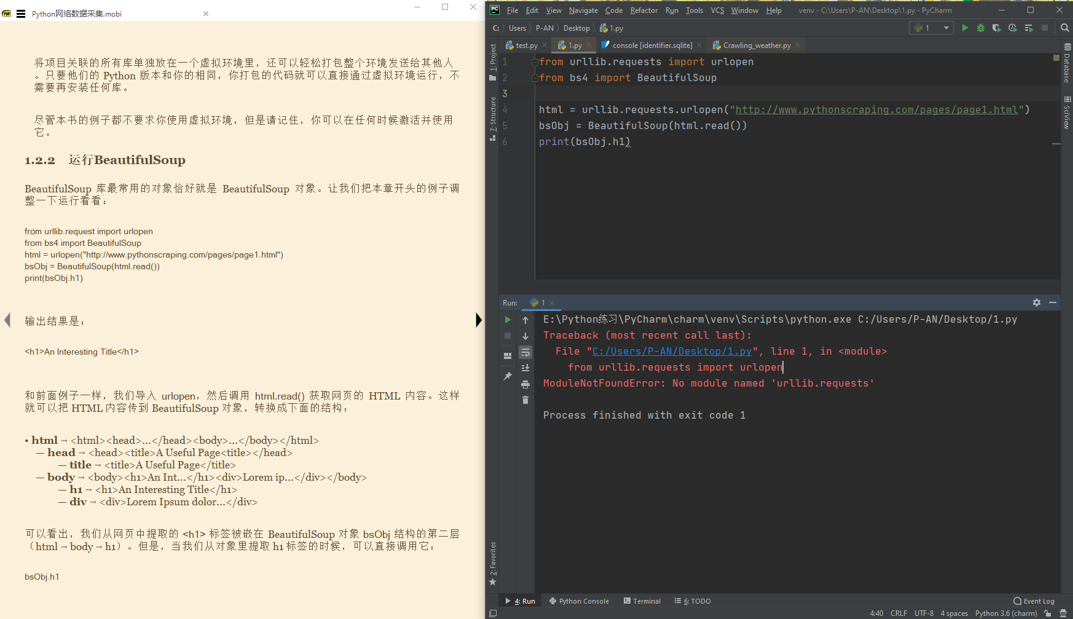
Task: Pin the Run tab
Action: [508, 376]
